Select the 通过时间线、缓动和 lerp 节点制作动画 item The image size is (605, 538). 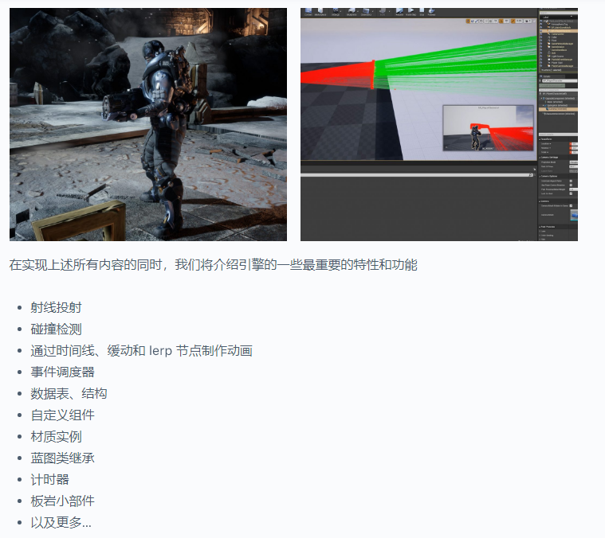(142, 351)
